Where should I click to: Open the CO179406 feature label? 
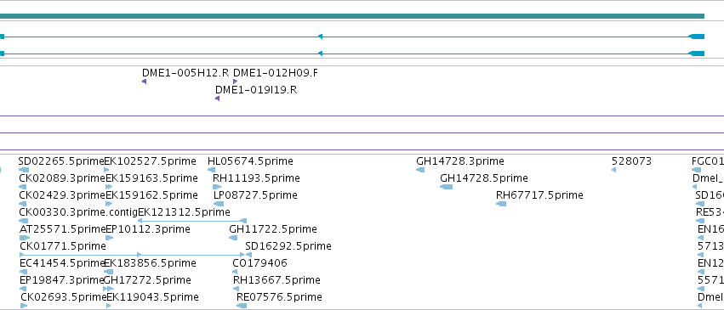point(260,263)
